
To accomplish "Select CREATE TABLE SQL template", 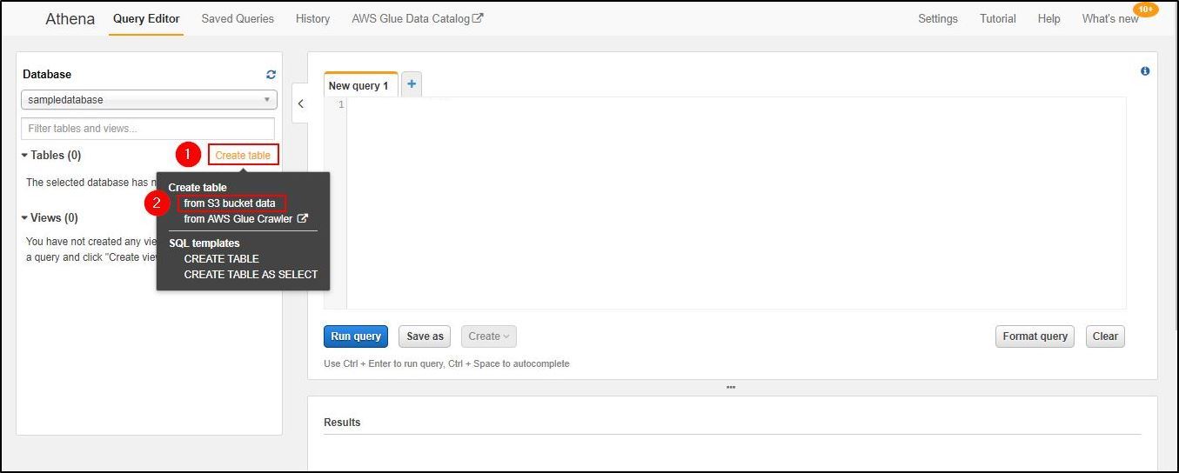I will 222,259.
